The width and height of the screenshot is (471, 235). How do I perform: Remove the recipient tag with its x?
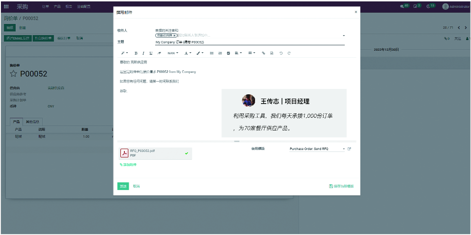coord(174,36)
